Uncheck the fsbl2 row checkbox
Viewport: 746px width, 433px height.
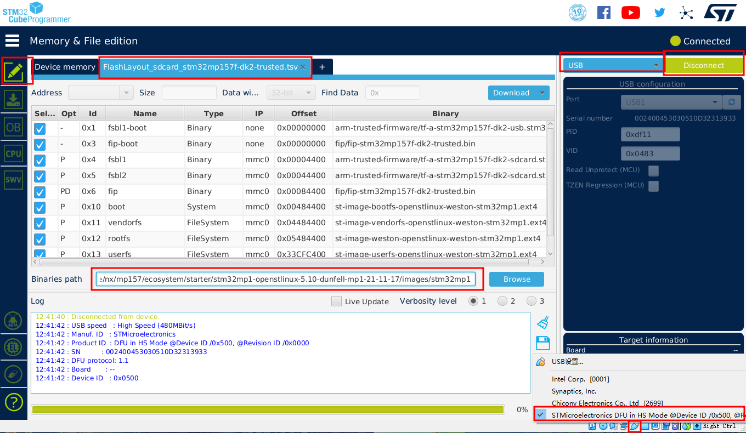tap(40, 176)
